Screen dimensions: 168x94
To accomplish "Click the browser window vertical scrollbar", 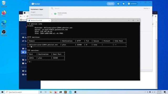I will click(x=156, y=55).
